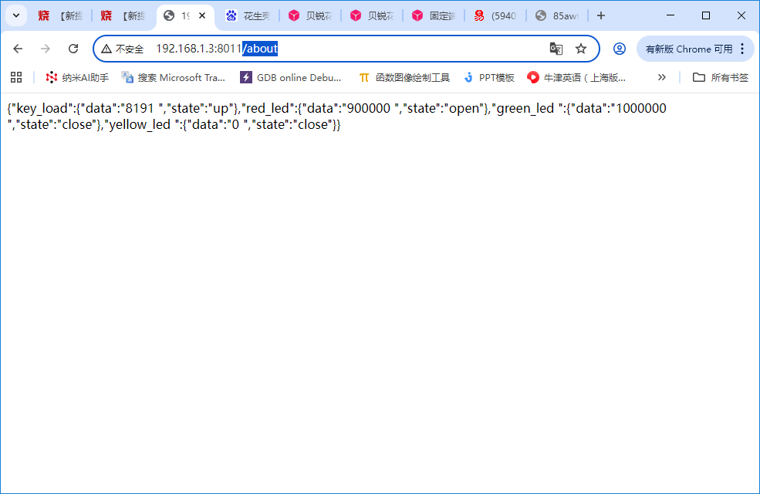
Task: Bookmark this page with star icon
Action: 581,49
